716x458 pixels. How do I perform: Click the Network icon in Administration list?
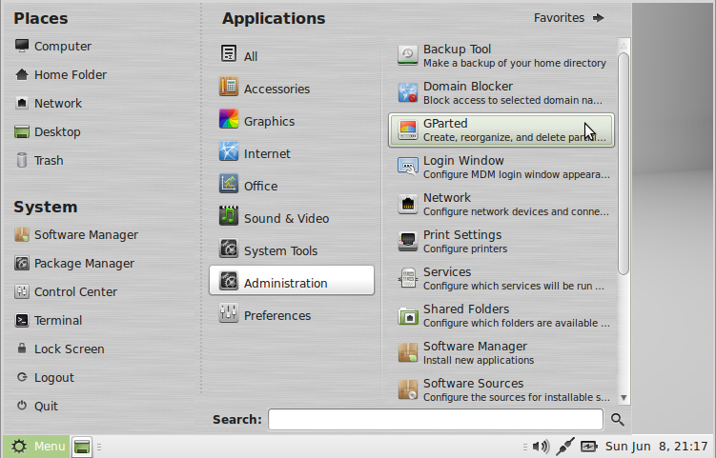pos(407,204)
